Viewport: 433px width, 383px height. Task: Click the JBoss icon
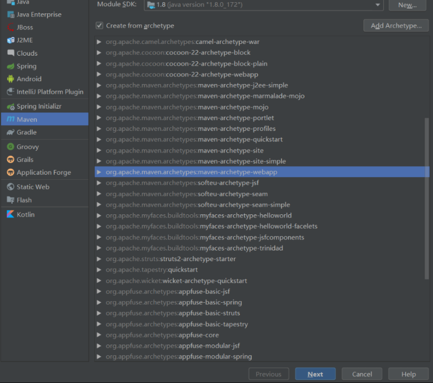point(11,27)
